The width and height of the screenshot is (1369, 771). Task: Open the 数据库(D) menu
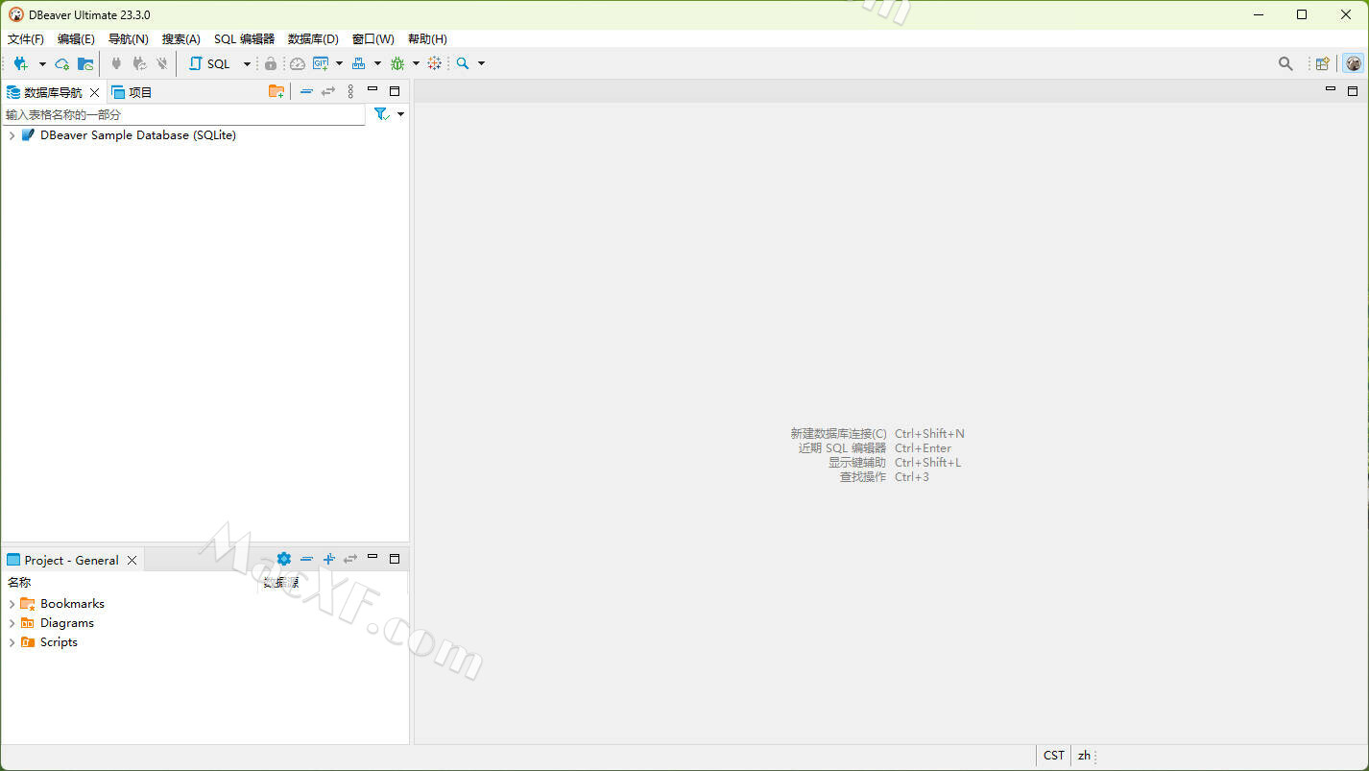313,39
